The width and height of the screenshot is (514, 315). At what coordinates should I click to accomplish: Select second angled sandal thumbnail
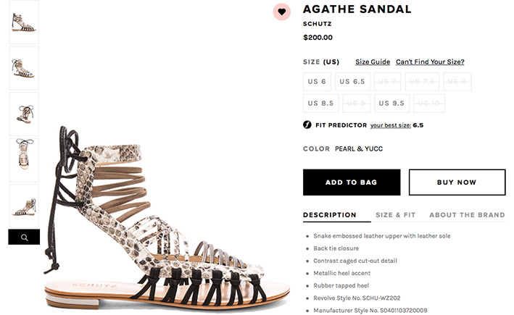[24, 68]
